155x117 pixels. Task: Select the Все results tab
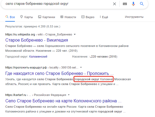tap(10, 17)
